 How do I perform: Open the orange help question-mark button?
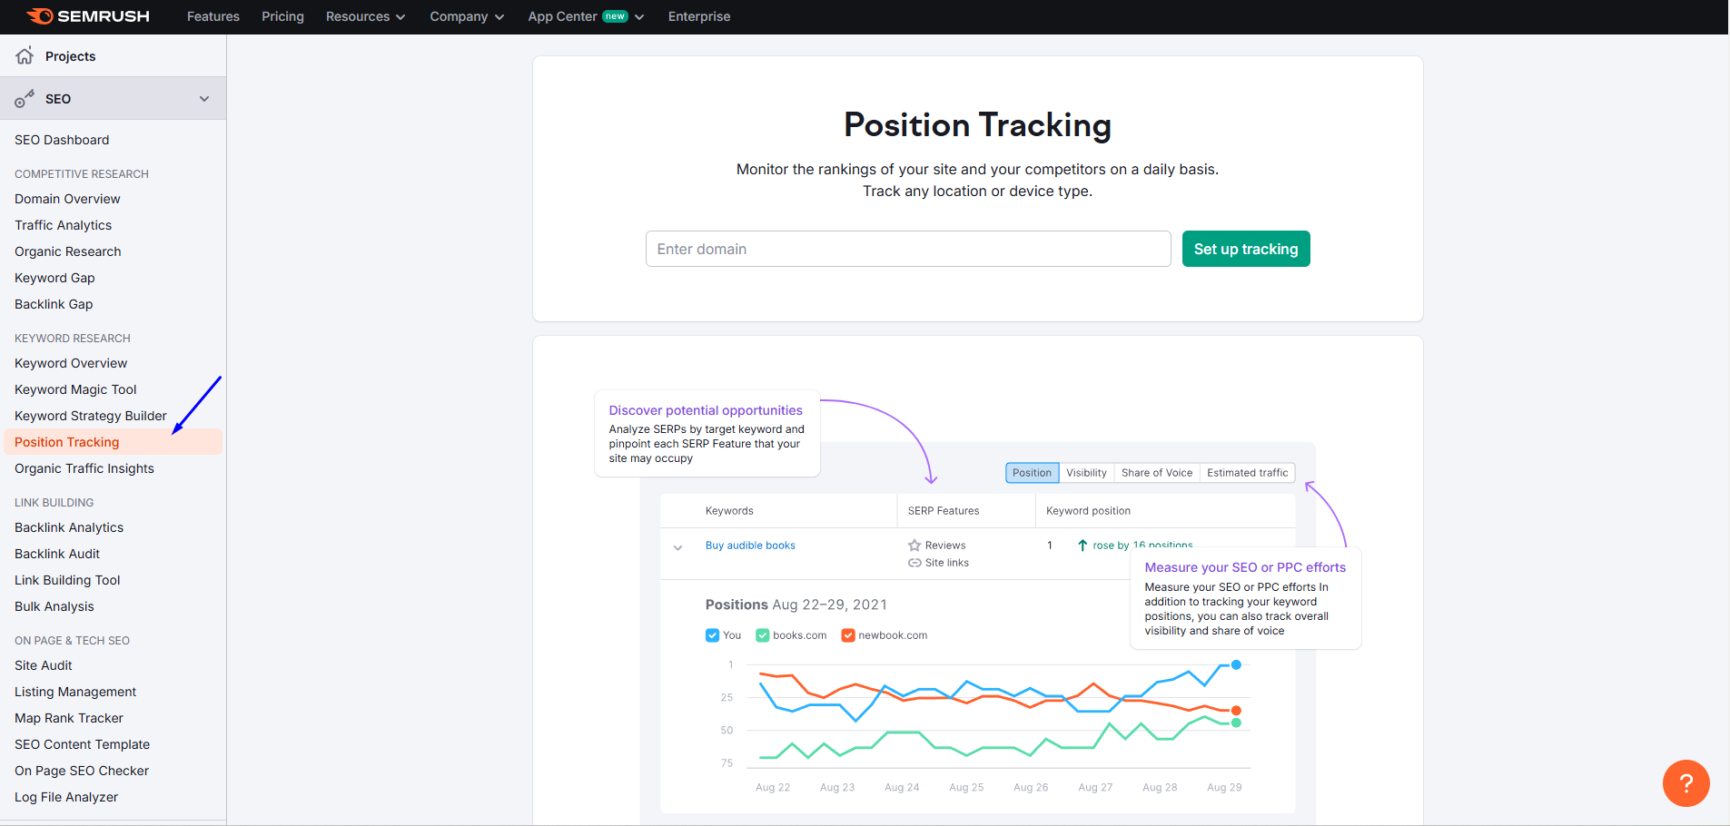click(1686, 782)
